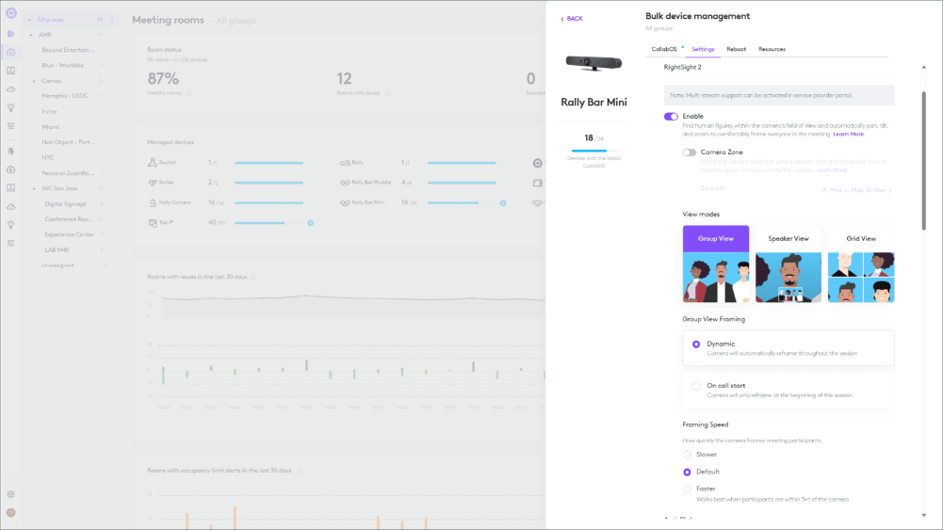Collapse the AMR group arrow
This screenshot has height=530, width=943.
pyautogui.click(x=31, y=35)
